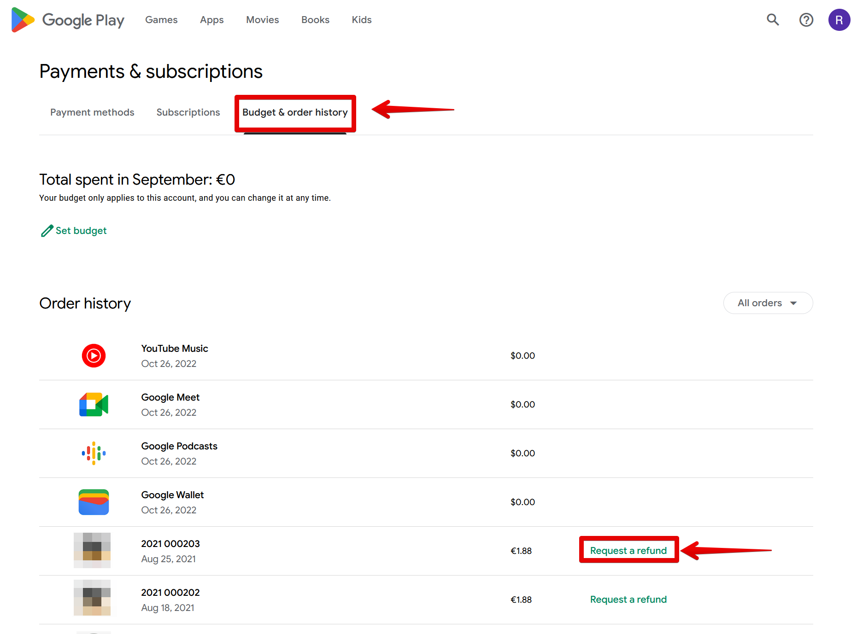
Task: Click the Google Play logo
Action: coord(68,20)
